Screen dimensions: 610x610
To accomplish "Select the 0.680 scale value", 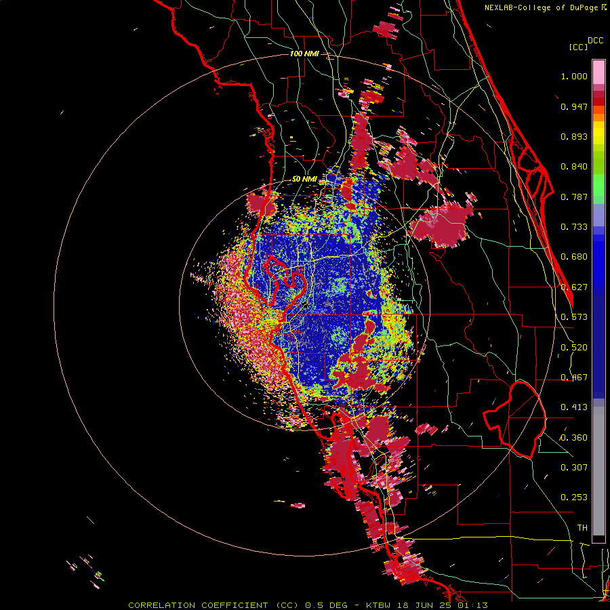I will 574,257.
